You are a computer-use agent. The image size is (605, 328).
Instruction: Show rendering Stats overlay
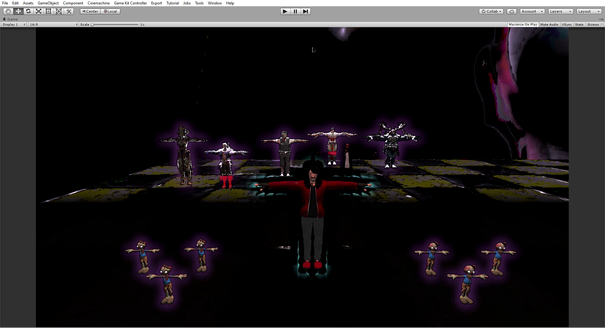579,24
